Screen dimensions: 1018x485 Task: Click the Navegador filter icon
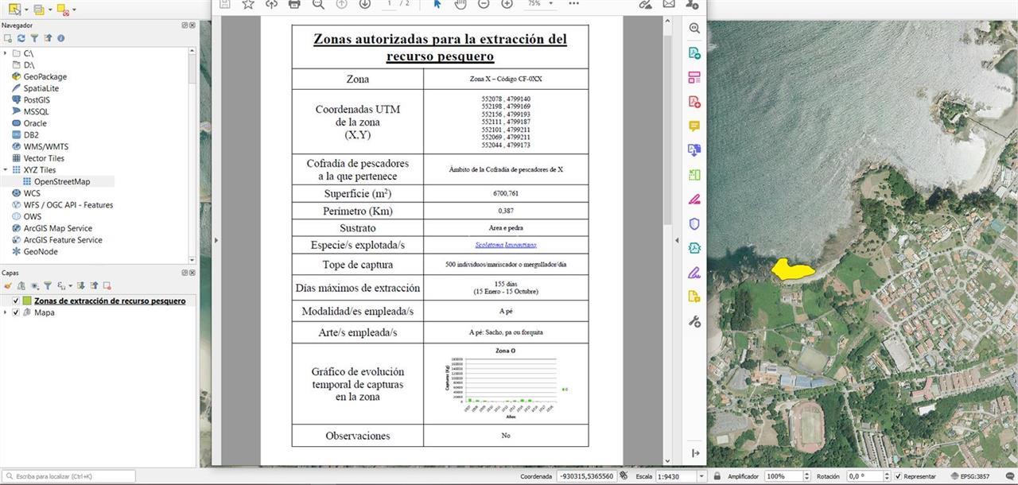tap(34, 38)
